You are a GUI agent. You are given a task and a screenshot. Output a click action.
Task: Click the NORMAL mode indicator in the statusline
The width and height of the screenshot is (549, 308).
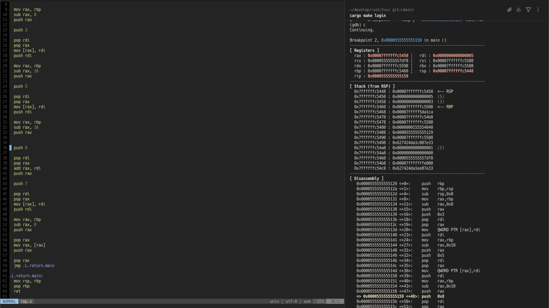(9, 301)
